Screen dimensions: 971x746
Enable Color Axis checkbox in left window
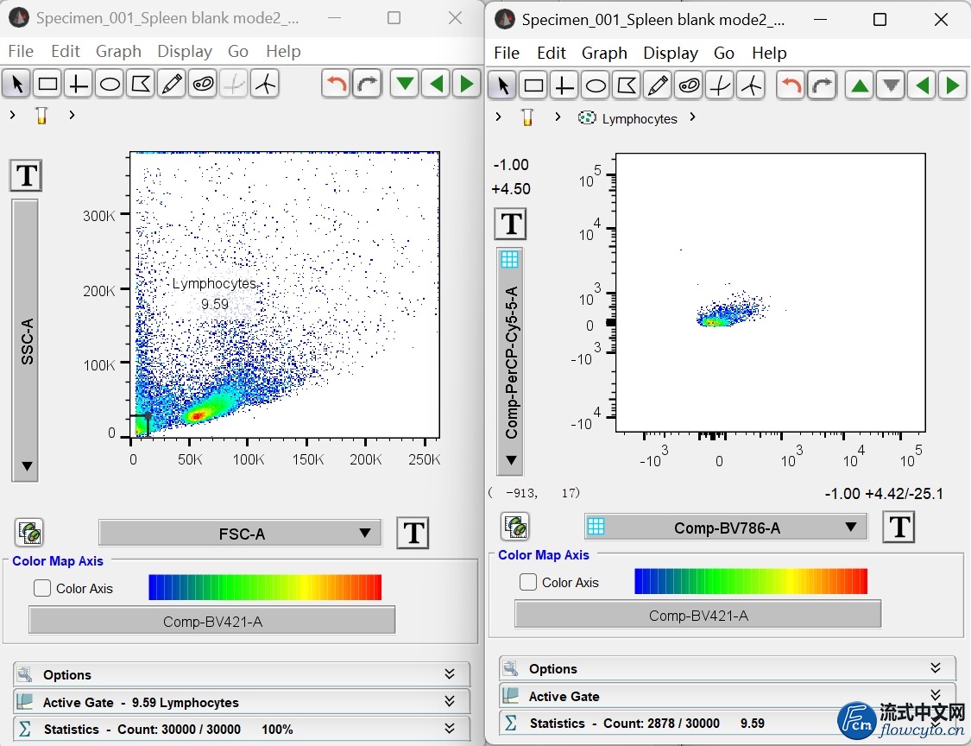point(42,588)
